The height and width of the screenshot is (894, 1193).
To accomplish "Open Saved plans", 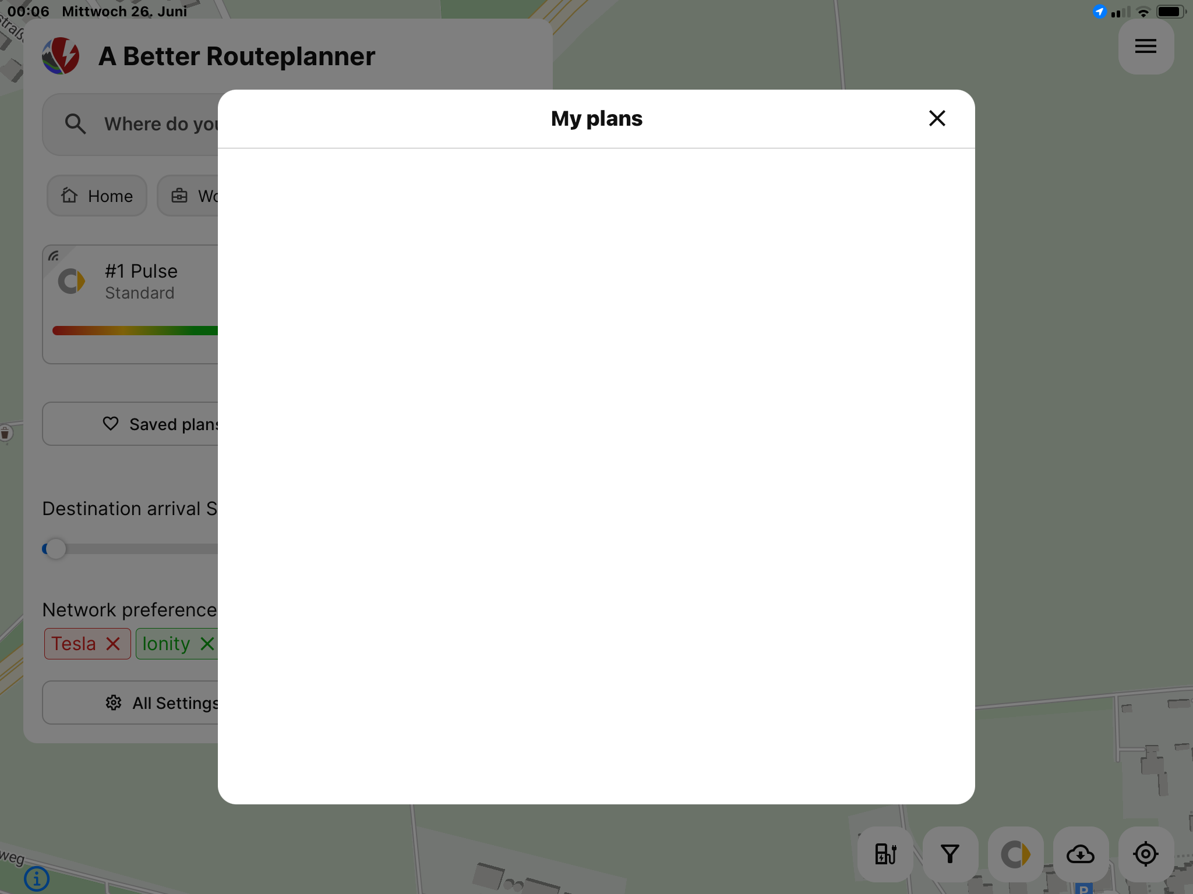I will [157, 424].
